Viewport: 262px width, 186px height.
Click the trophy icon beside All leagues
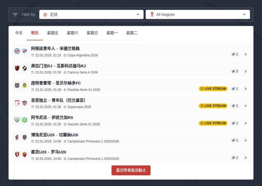click(x=152, y=14)
